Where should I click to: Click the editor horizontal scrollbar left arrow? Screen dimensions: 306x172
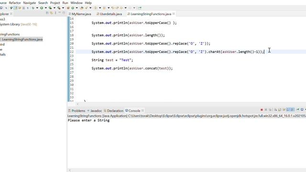click(78, 104)
